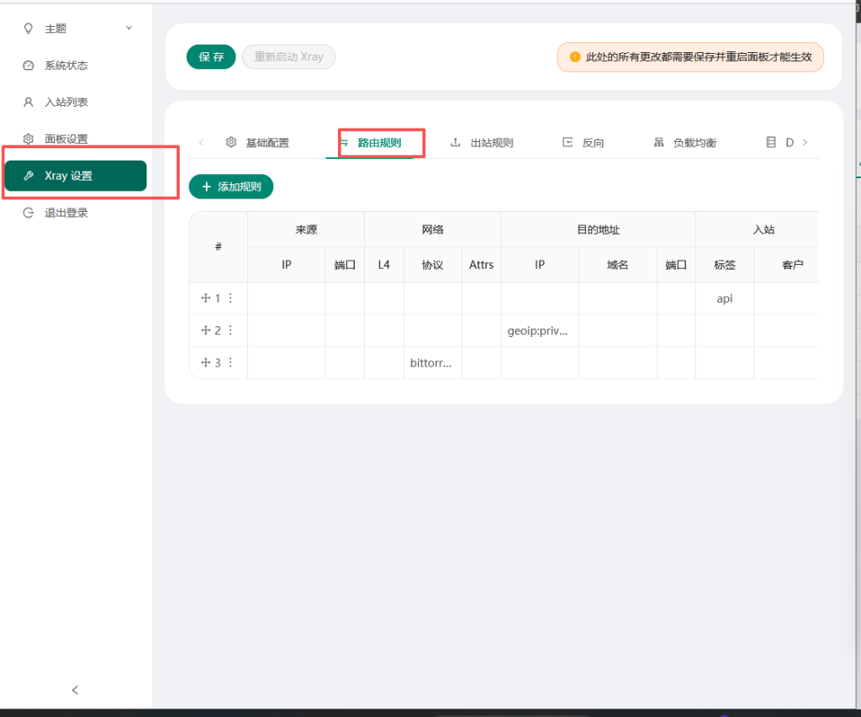861x717 pixels.
Task: Click the gear icon beside 基础配置
Action: [231, 142]
